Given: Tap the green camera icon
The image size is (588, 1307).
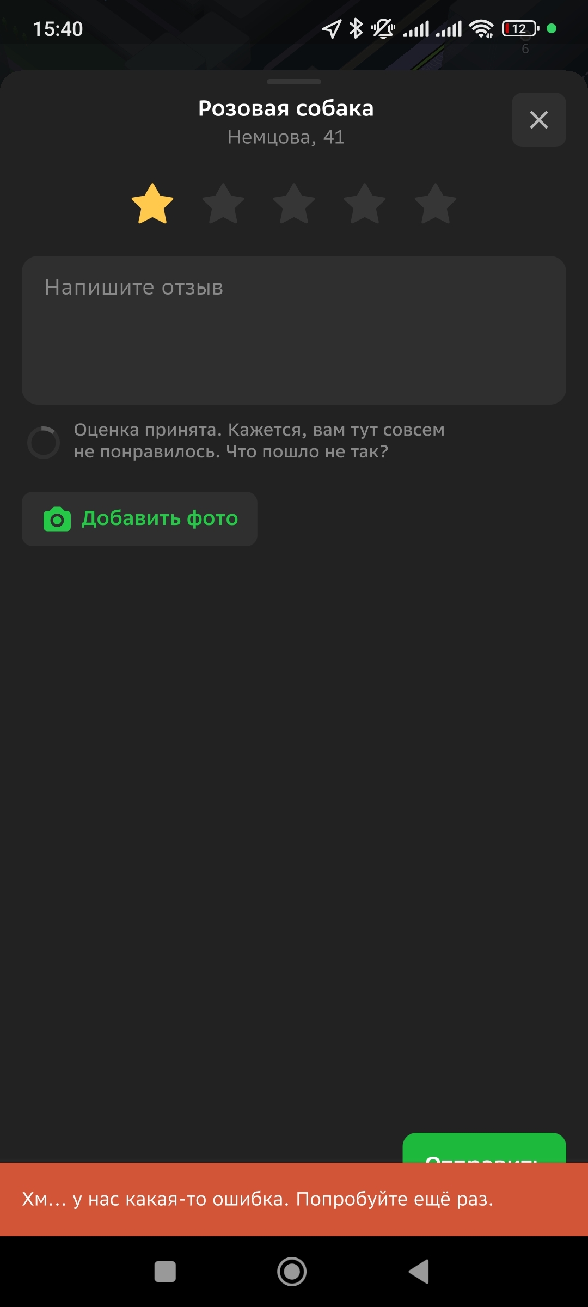Looking at the screenshot, I should click(x=57, y=520).
